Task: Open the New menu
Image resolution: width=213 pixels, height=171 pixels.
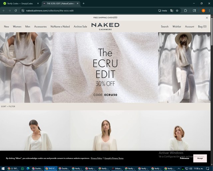Action: pyautogui.click(x=6, y=27)
